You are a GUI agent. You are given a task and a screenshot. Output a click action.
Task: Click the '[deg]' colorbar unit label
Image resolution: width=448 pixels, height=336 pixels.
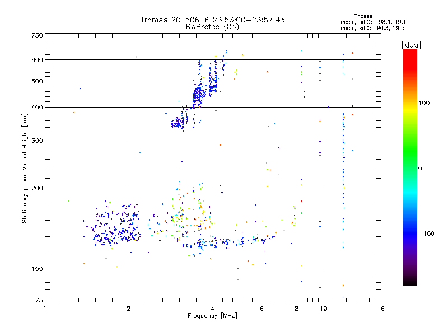(x=411, y=45)
